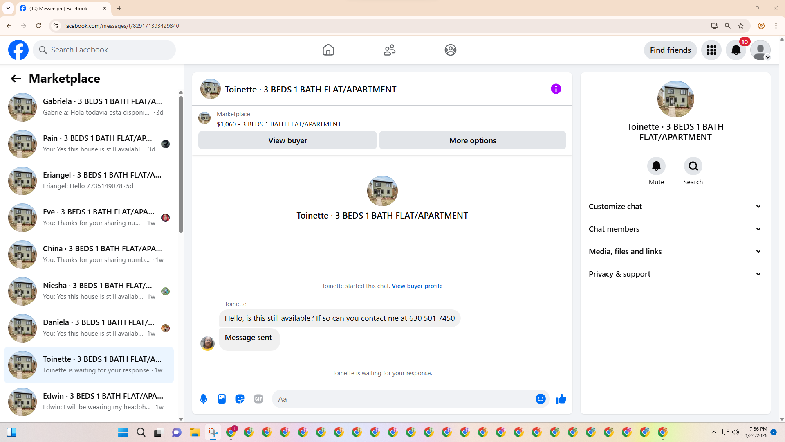Expand Media, files and links
Image resolution: width=785 pixels, height=442 pixels.
675,251
